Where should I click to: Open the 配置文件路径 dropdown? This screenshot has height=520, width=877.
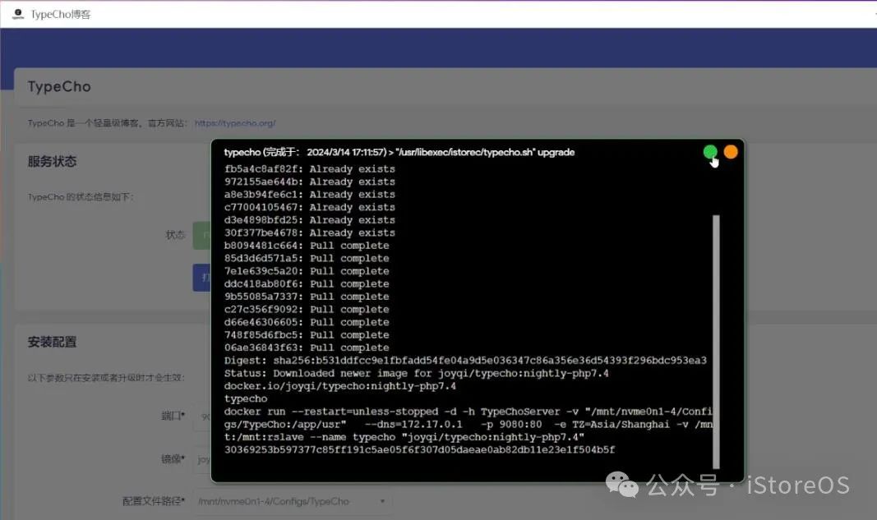pyautogui.click(x=293, y=502)
